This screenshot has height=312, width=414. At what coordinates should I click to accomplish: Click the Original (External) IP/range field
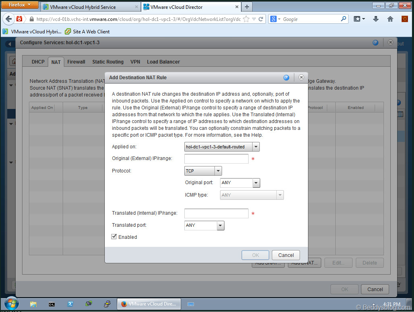click(216, 159)
